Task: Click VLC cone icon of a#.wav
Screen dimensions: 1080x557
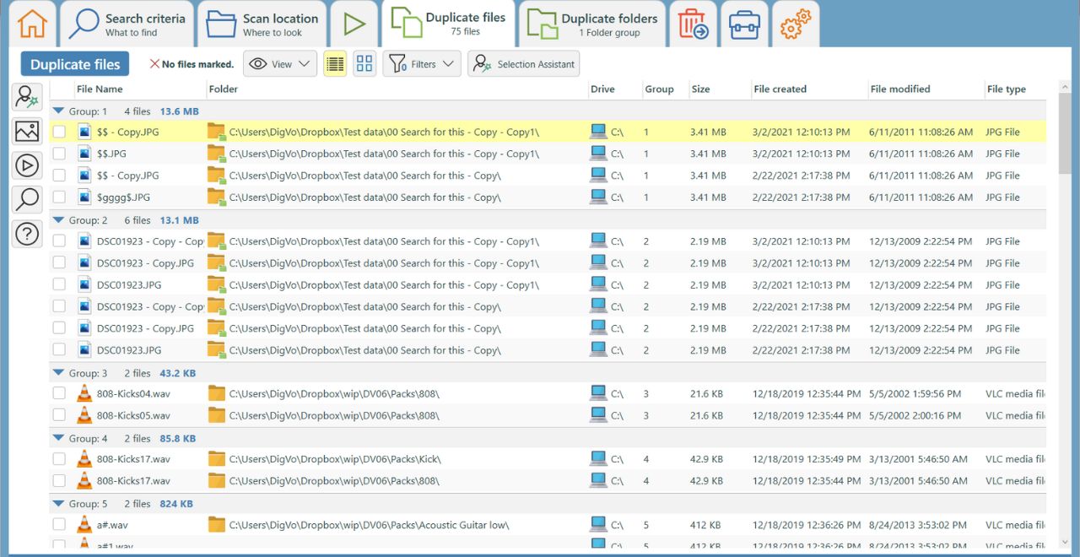Action: point(84,525)
